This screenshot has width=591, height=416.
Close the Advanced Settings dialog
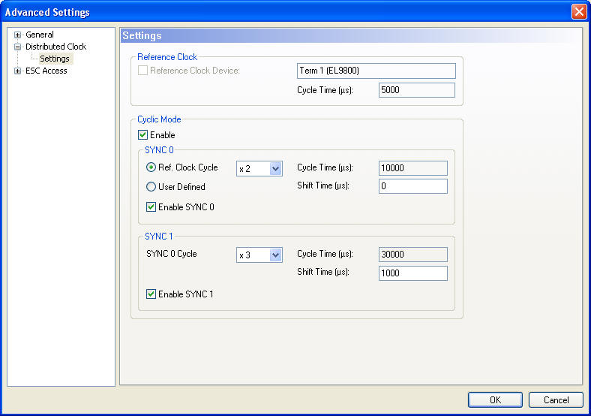click(579, 12)
